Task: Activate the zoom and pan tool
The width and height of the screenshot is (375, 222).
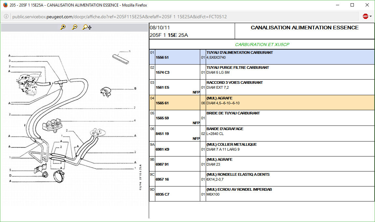Action: [x=87, y=27]
